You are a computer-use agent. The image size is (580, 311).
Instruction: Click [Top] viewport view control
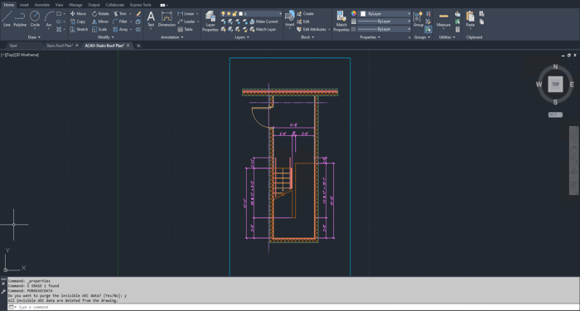point(9,55)
